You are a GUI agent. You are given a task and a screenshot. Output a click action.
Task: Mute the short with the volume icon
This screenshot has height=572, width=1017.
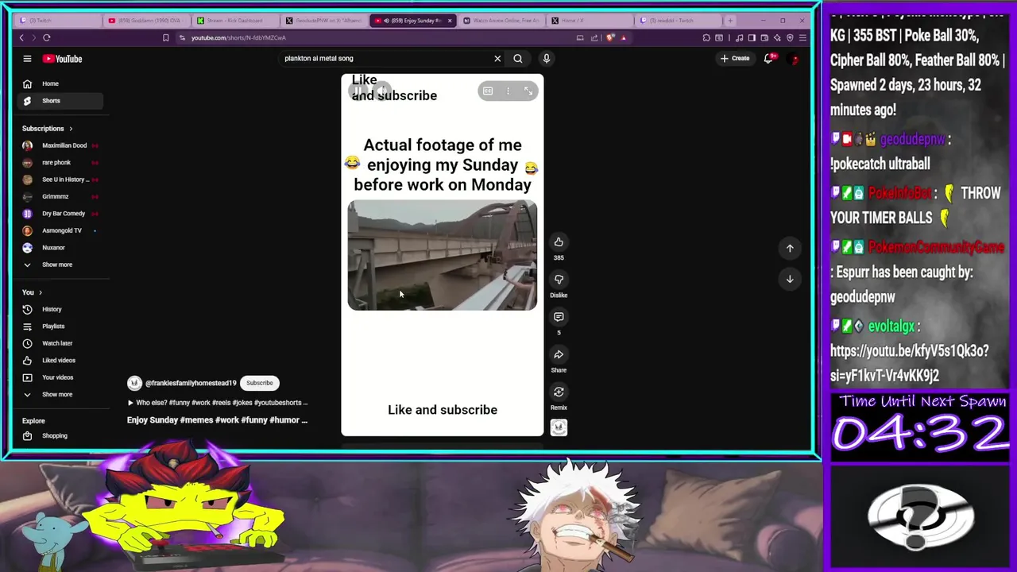(381, 91)
